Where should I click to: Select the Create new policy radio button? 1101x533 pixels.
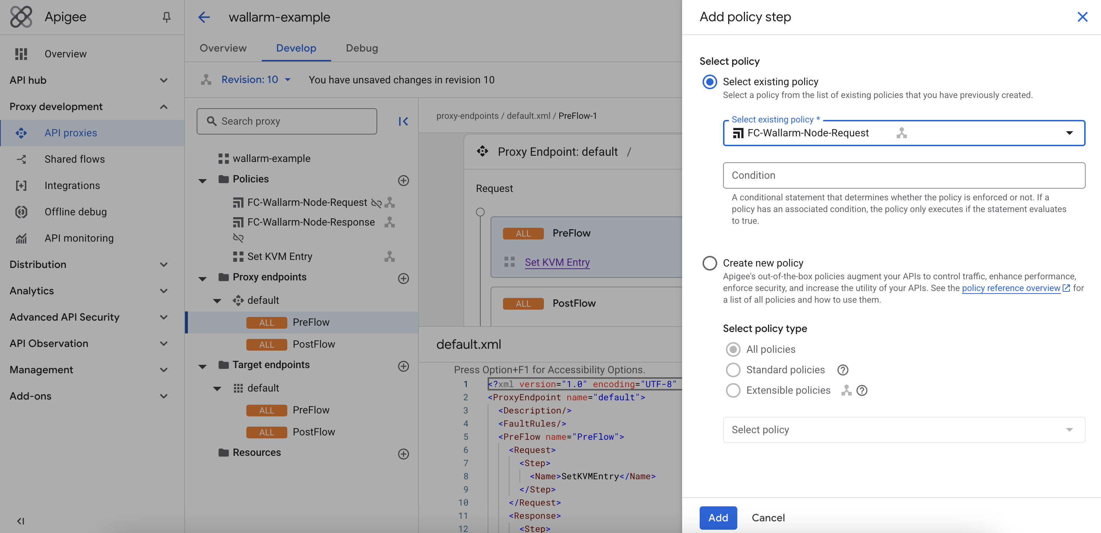(x=709, y=263)
